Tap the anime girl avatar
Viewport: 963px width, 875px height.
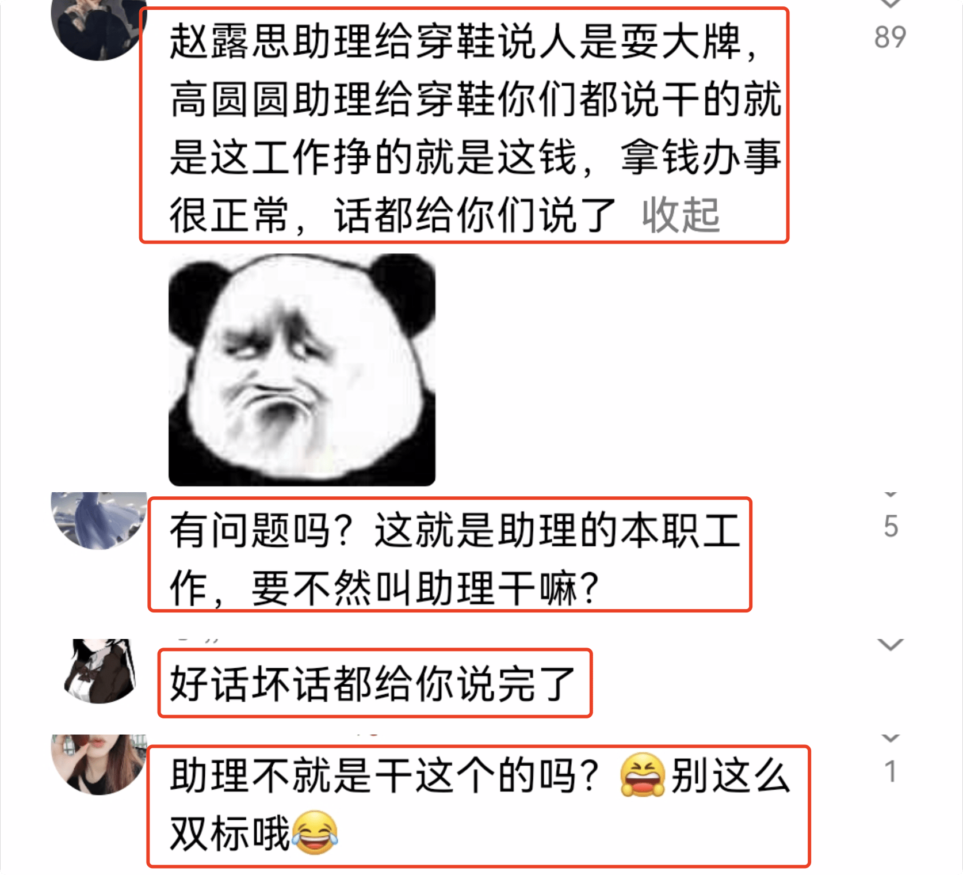pos(101,671)
